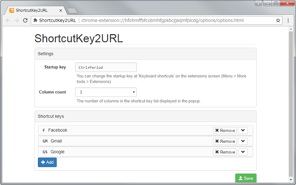Click the Facebook shortcut name
296x185 pixels.
click(x=57, y=130)
